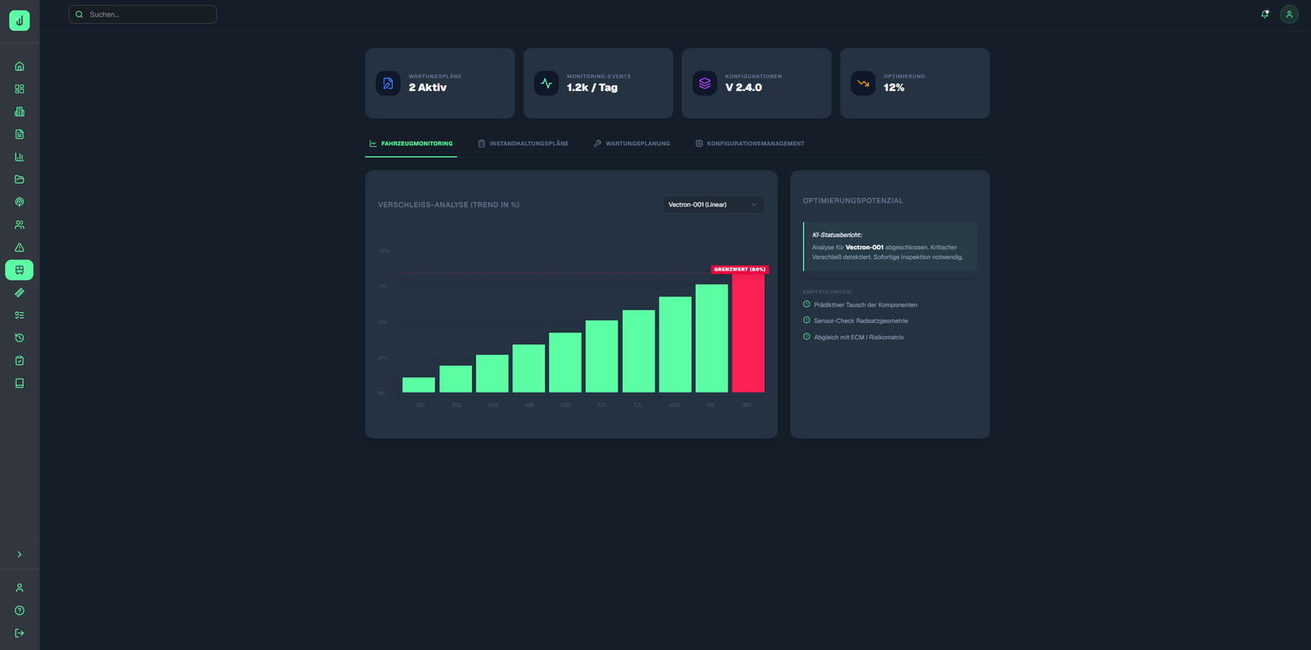The width and height of the screenshot is (1311, 650).
Task: Click the logout icon at sidebar bottom
Action: pyautogui.click(x=20, y=633)
